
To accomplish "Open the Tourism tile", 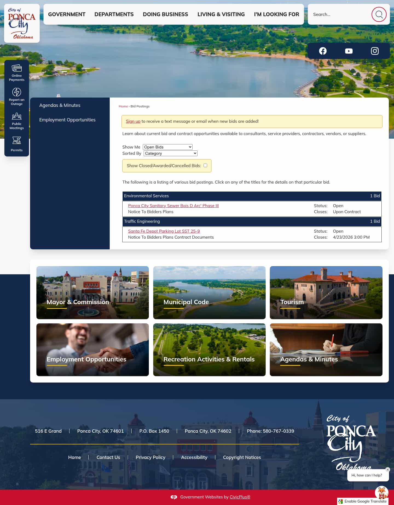I will click(x=326, y=293).
